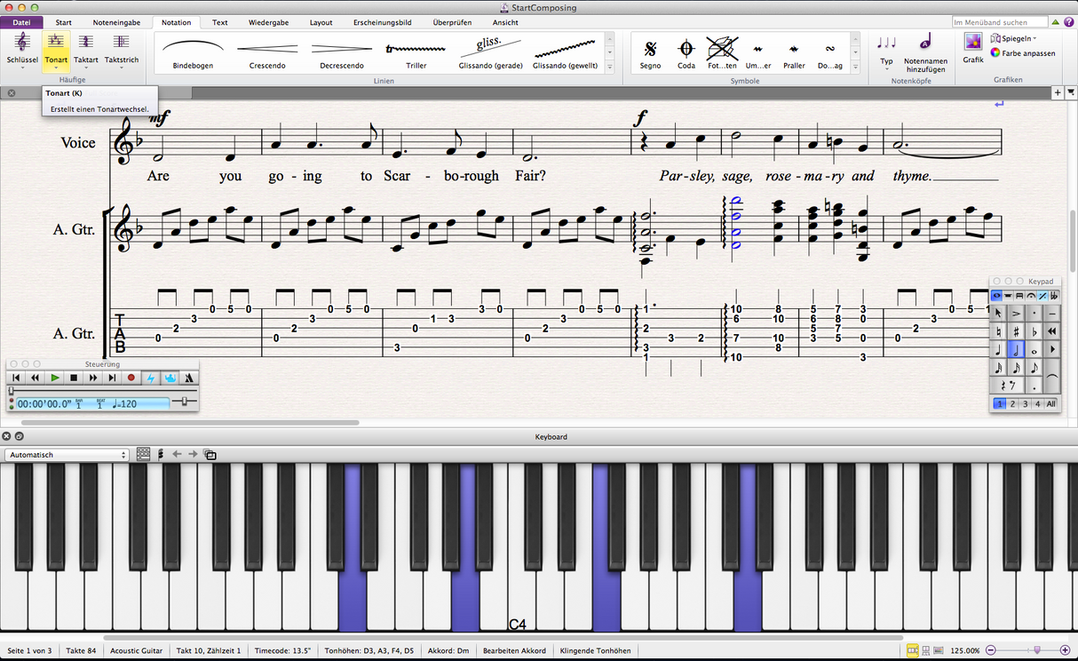
Task: Click the playback timeline slider
Action: 102,391
